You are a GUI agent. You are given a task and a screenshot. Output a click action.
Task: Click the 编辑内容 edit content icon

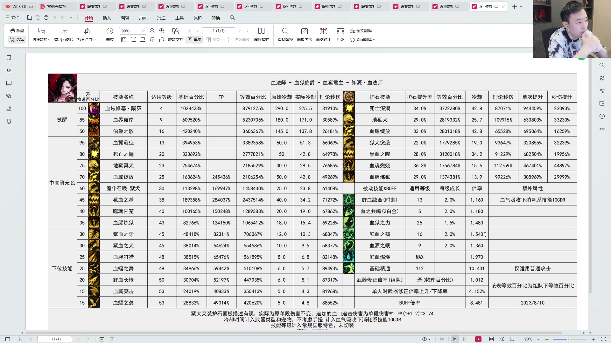coord(305,34)
